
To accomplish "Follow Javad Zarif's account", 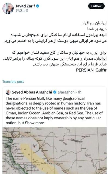I will pyautogui.click(x=96, y=6).
